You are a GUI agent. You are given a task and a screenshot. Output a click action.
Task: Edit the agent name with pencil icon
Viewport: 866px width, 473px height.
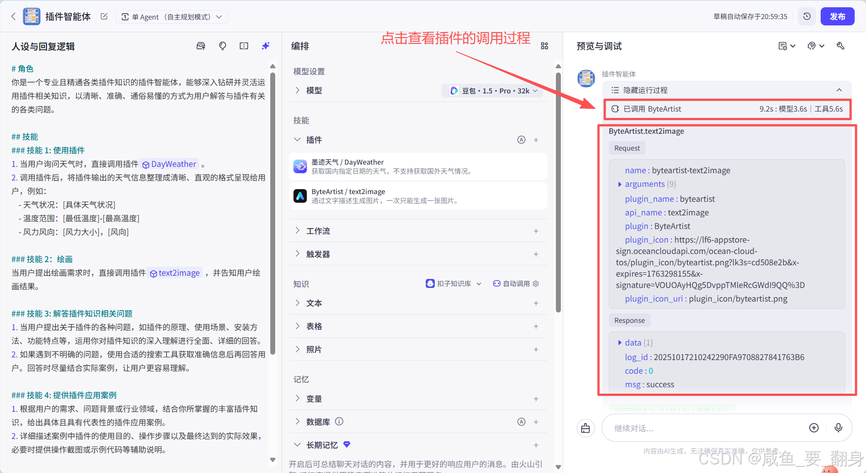(104, 16)
